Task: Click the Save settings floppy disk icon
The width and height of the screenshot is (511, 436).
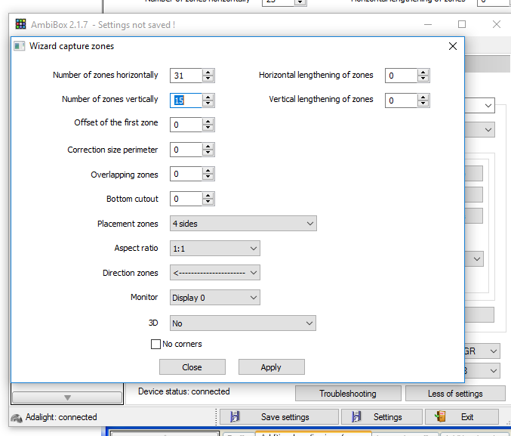Action: [x=235, y=416]
